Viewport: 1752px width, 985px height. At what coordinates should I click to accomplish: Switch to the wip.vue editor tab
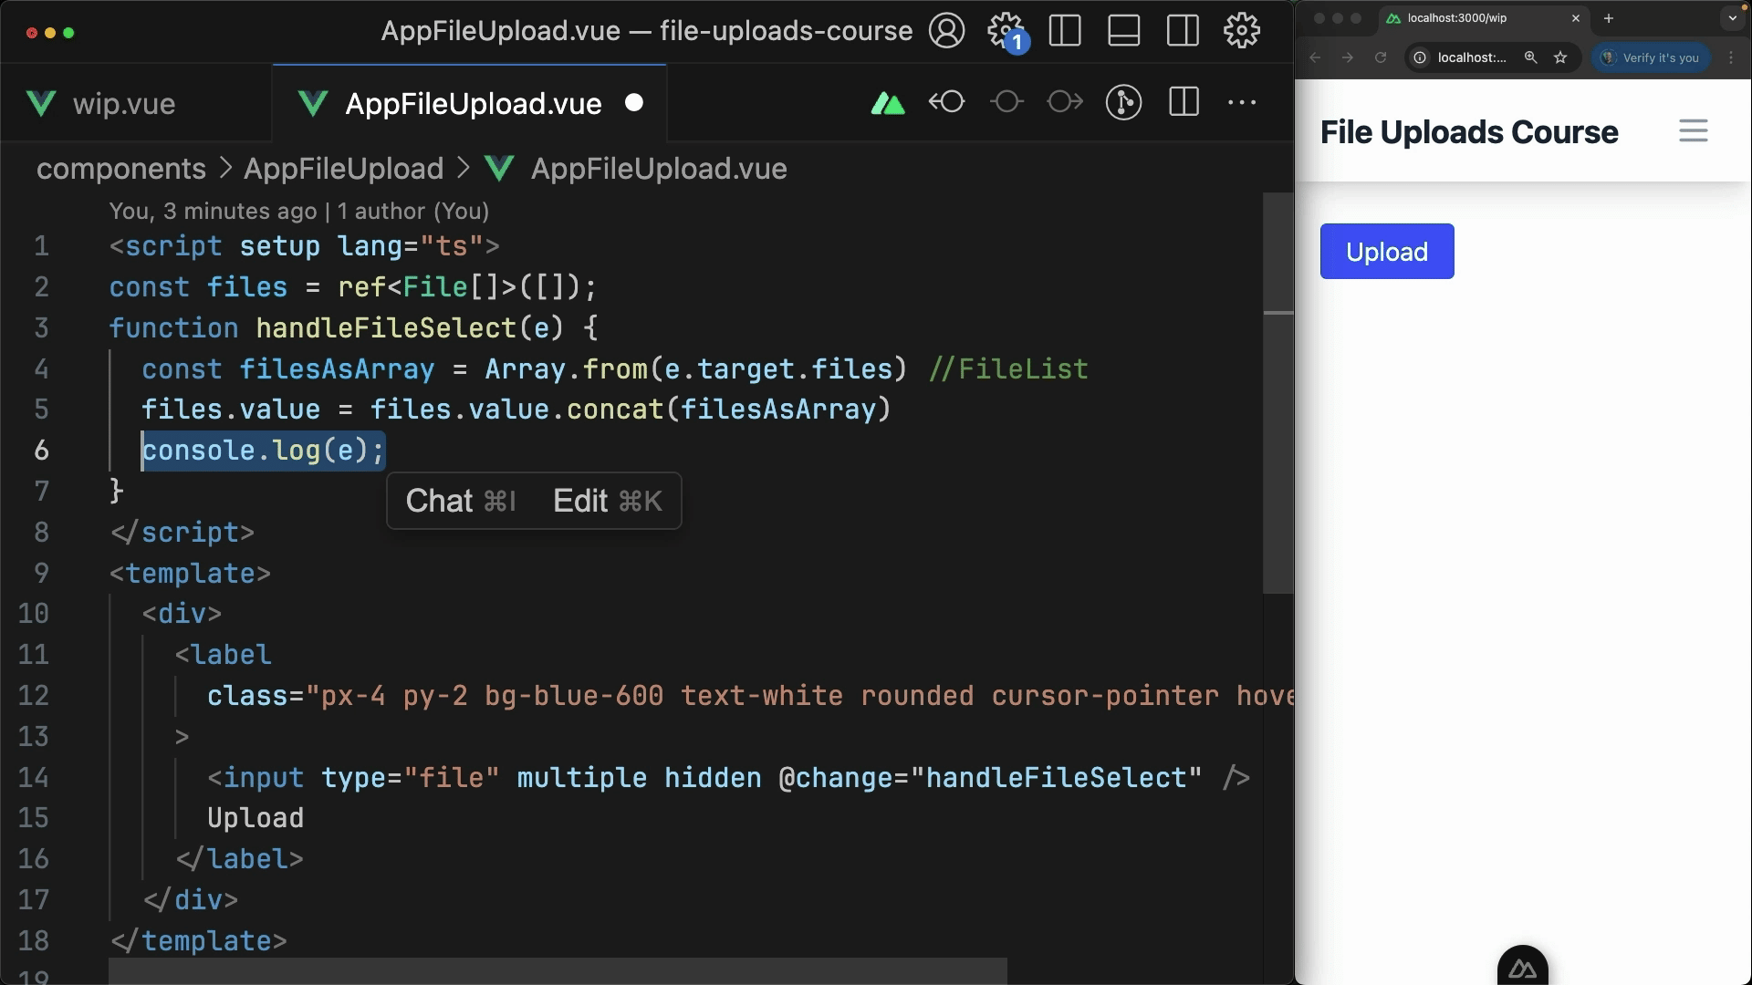click(123, 104)
